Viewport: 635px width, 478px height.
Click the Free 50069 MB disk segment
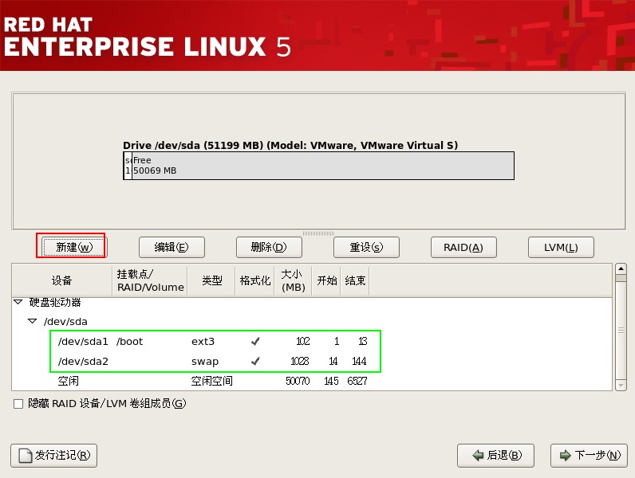click(323, 166)
